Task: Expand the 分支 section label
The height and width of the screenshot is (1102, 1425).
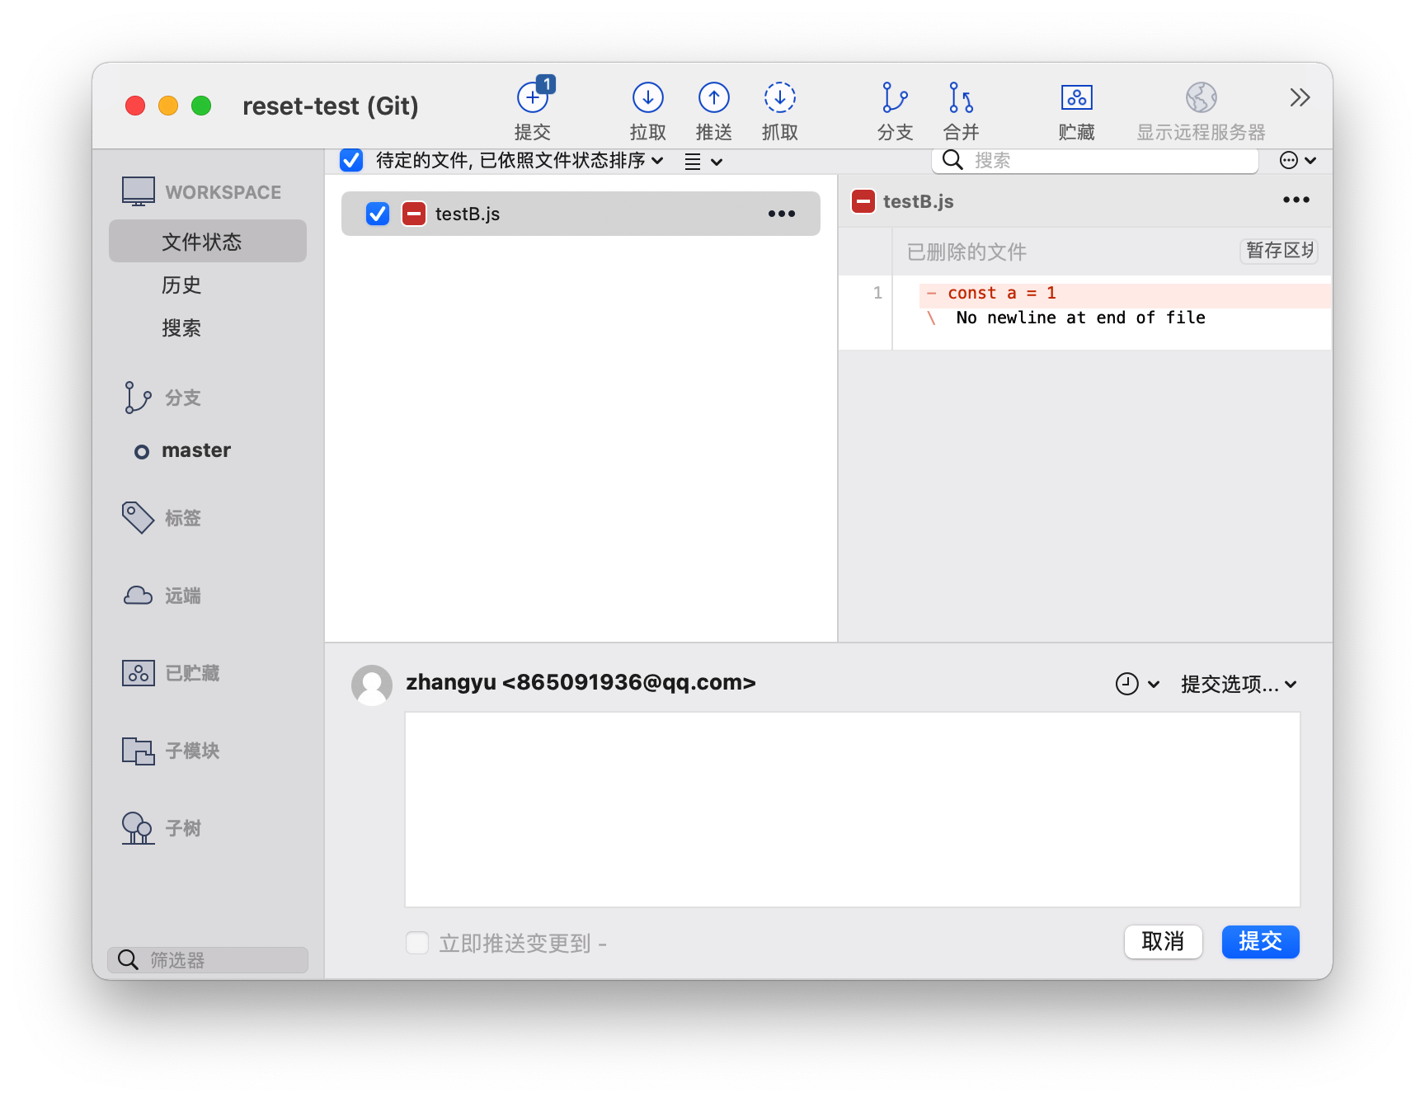Action: 183,398
